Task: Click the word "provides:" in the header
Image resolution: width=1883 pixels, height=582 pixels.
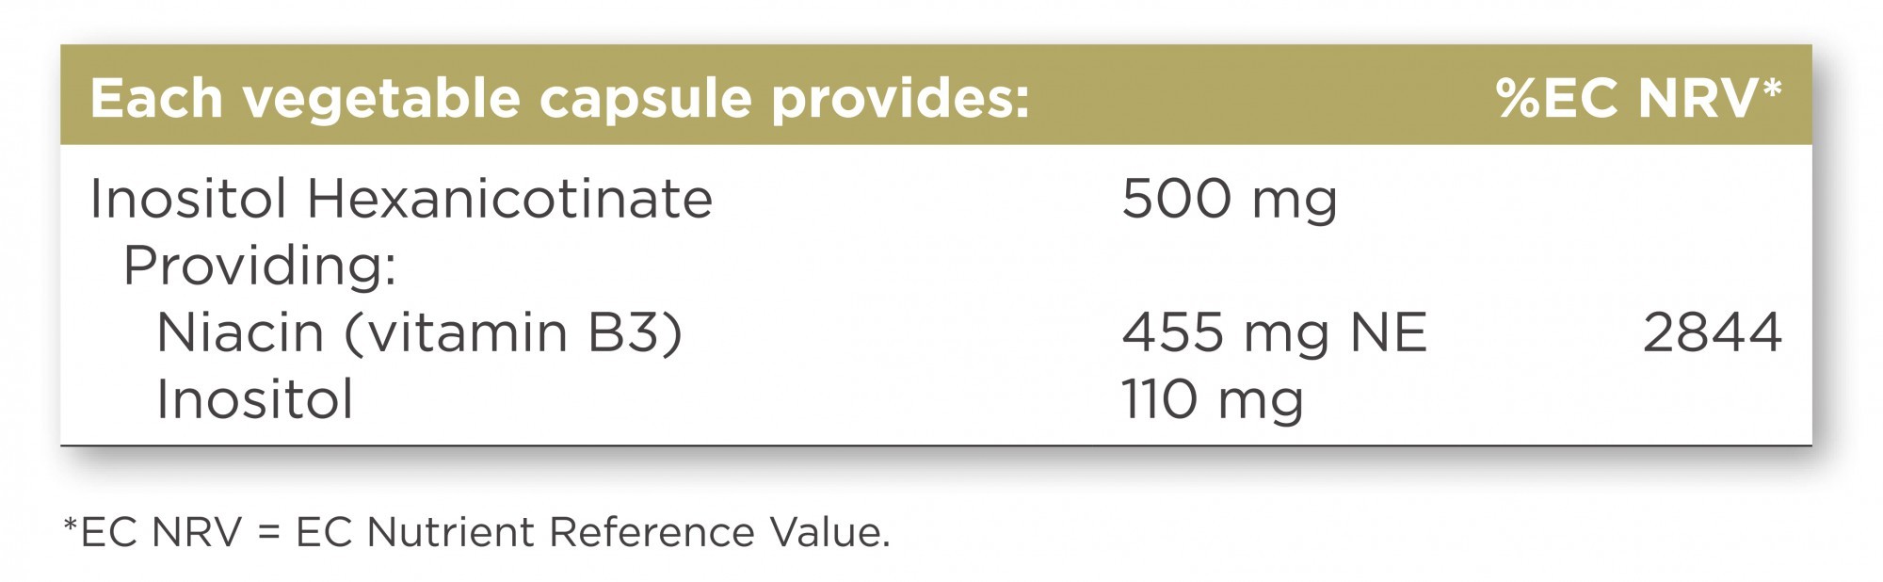Action: coord(900,99)
